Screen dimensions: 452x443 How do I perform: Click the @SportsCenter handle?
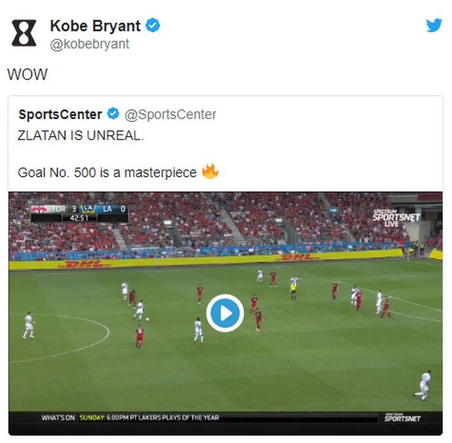click(x=170, y=114)
